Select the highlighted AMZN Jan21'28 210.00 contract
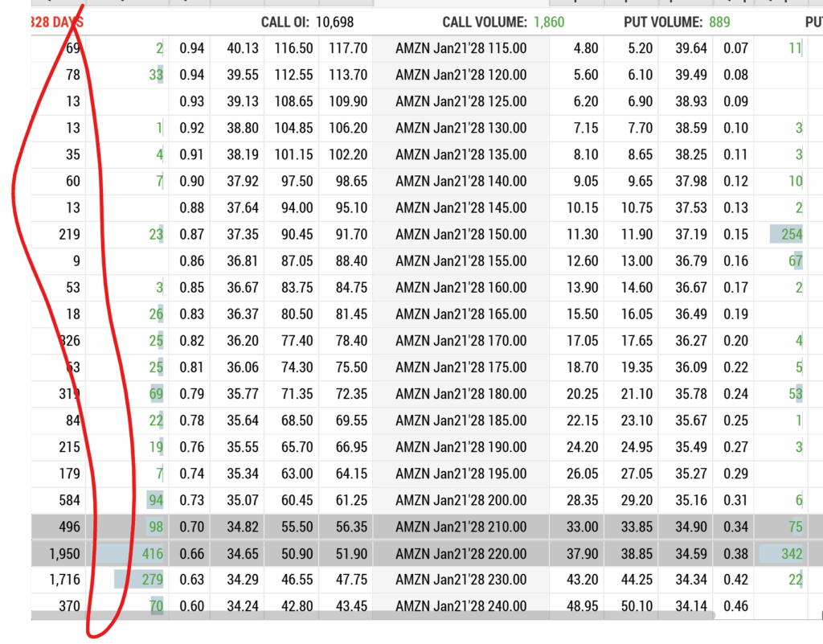The image size is (823, 644). pyautogui.click(x=461, y=527)
